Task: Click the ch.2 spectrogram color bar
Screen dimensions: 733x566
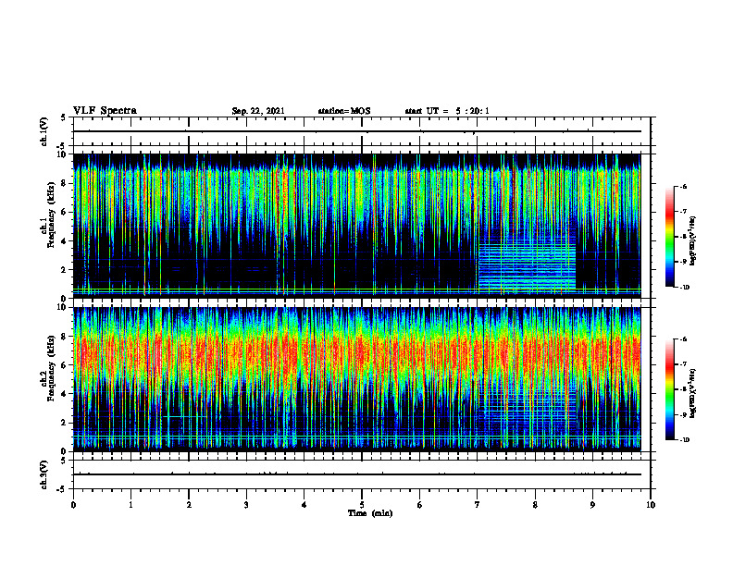Action: (669, 389)
